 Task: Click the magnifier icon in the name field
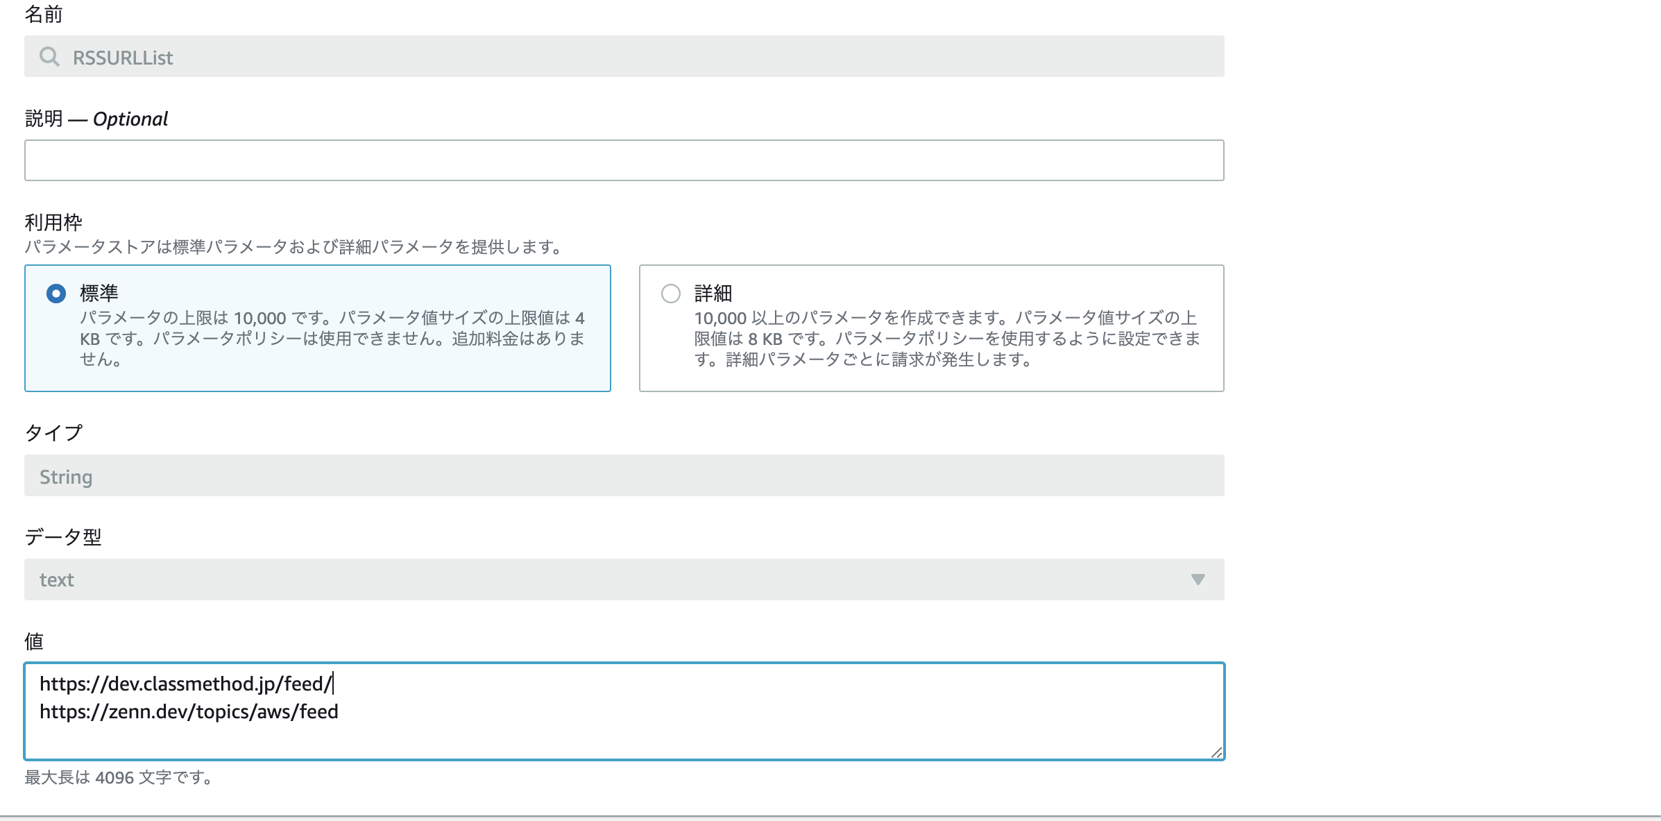[49, 56]
